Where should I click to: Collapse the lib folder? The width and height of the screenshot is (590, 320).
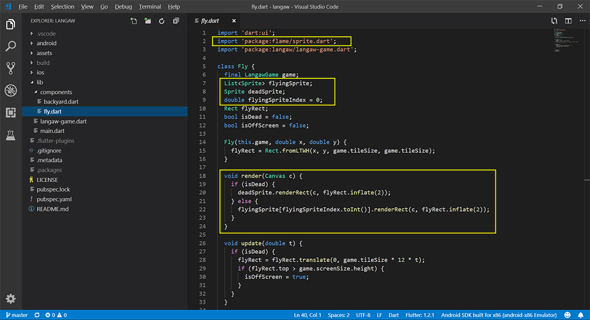40,82
